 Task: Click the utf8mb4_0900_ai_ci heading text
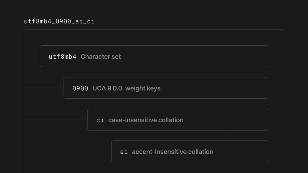point(59,21)
